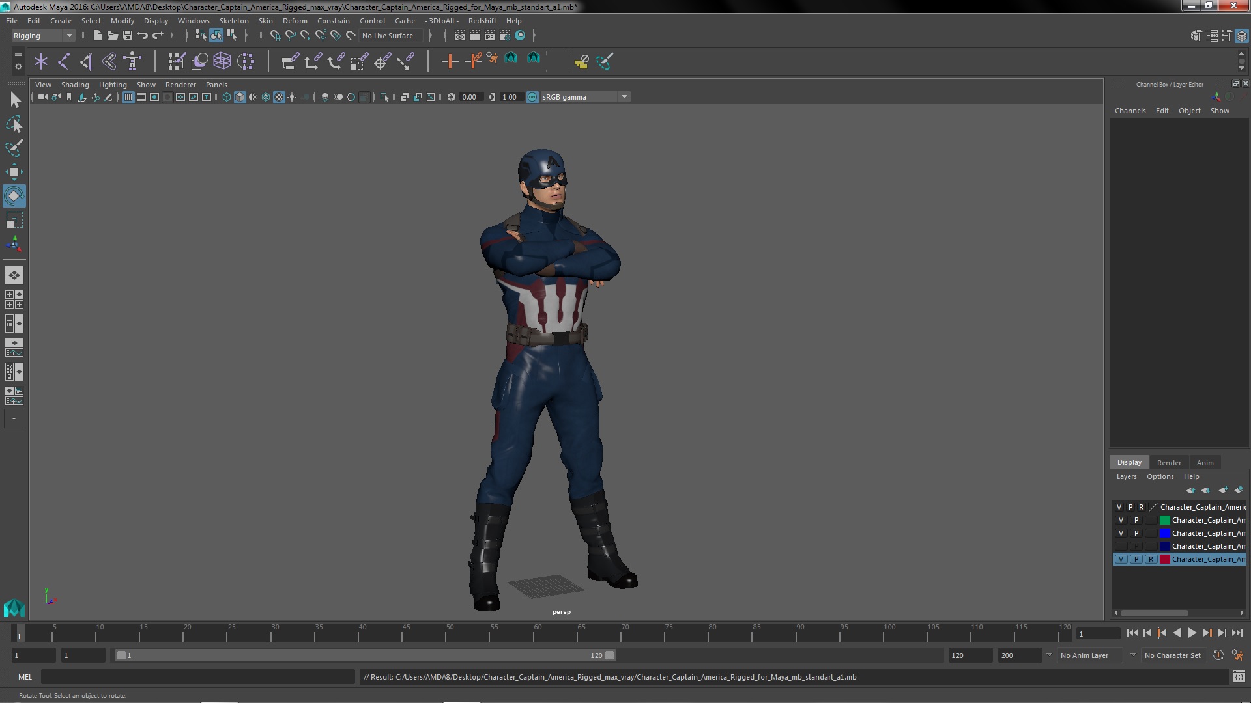This screenshot has width=1251, height=703.
Task: Click the Parent constraint shelf icon
Action: coord(290,61)
